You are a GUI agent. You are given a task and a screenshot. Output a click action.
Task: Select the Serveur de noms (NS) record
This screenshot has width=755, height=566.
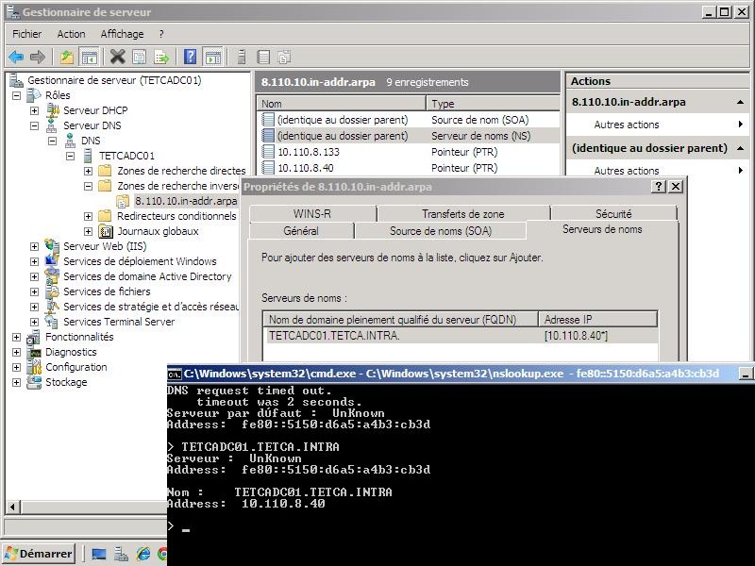pos(409,136)
